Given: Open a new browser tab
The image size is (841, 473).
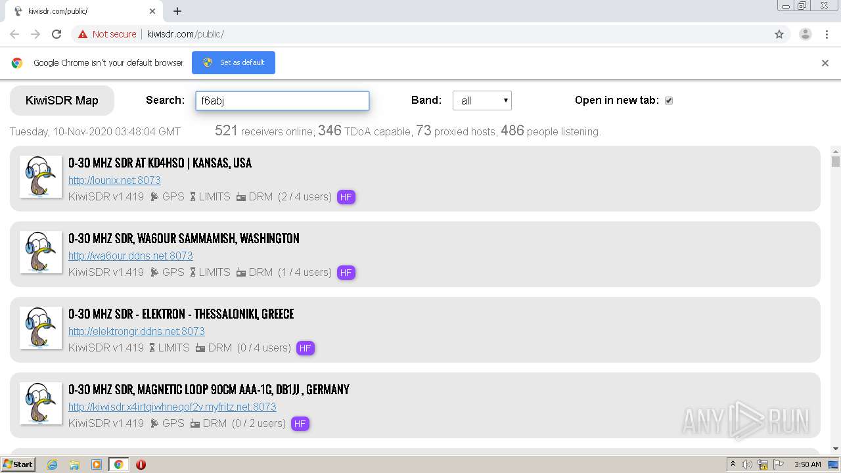Looking at the screenshot, I should pyautogui.click(x=177, y=11).
